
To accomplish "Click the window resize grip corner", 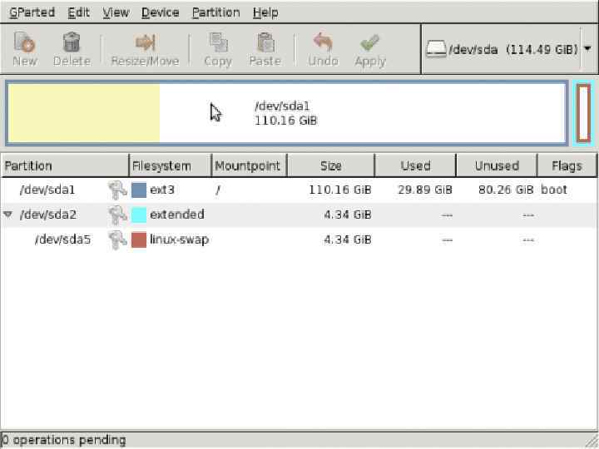I will [593, 442].
